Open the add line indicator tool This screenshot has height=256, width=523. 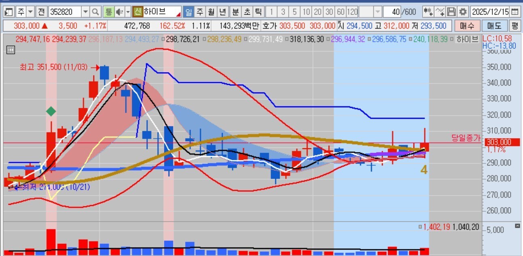coord(441,12)
